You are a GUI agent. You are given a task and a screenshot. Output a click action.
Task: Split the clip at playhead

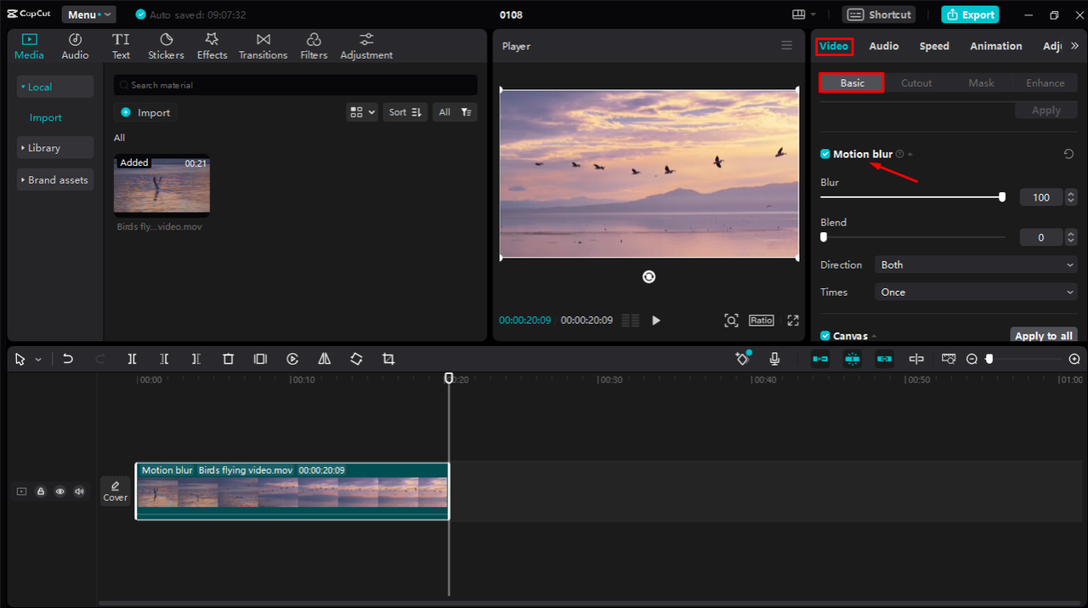(x=132, y=360)
